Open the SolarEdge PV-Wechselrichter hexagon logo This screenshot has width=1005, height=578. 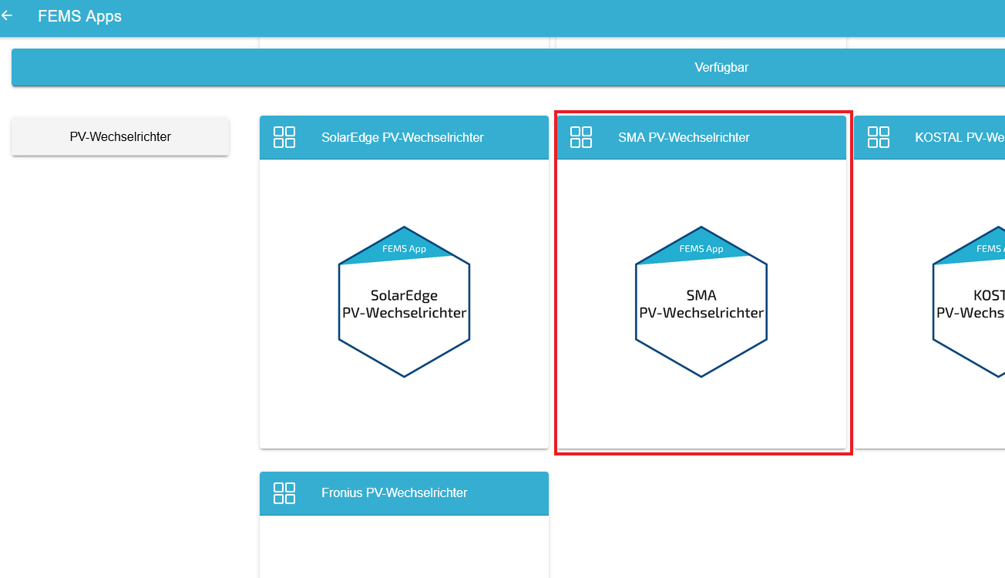coord(405,301)
